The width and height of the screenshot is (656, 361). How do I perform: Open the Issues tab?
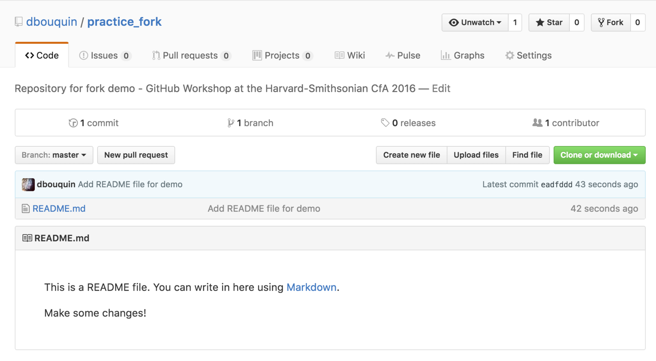[x=105, y=55]
